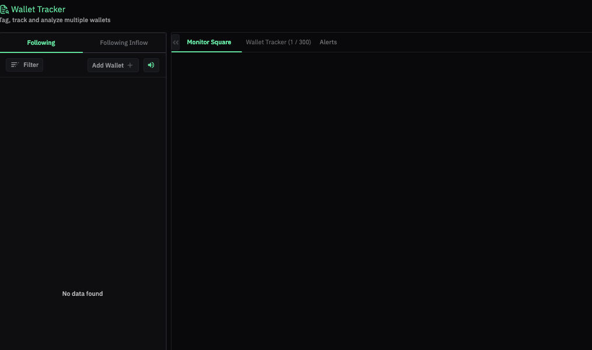Click the Wallet Tracker document icon
This screenshot has height=350, width=592.
click(4, 9)
